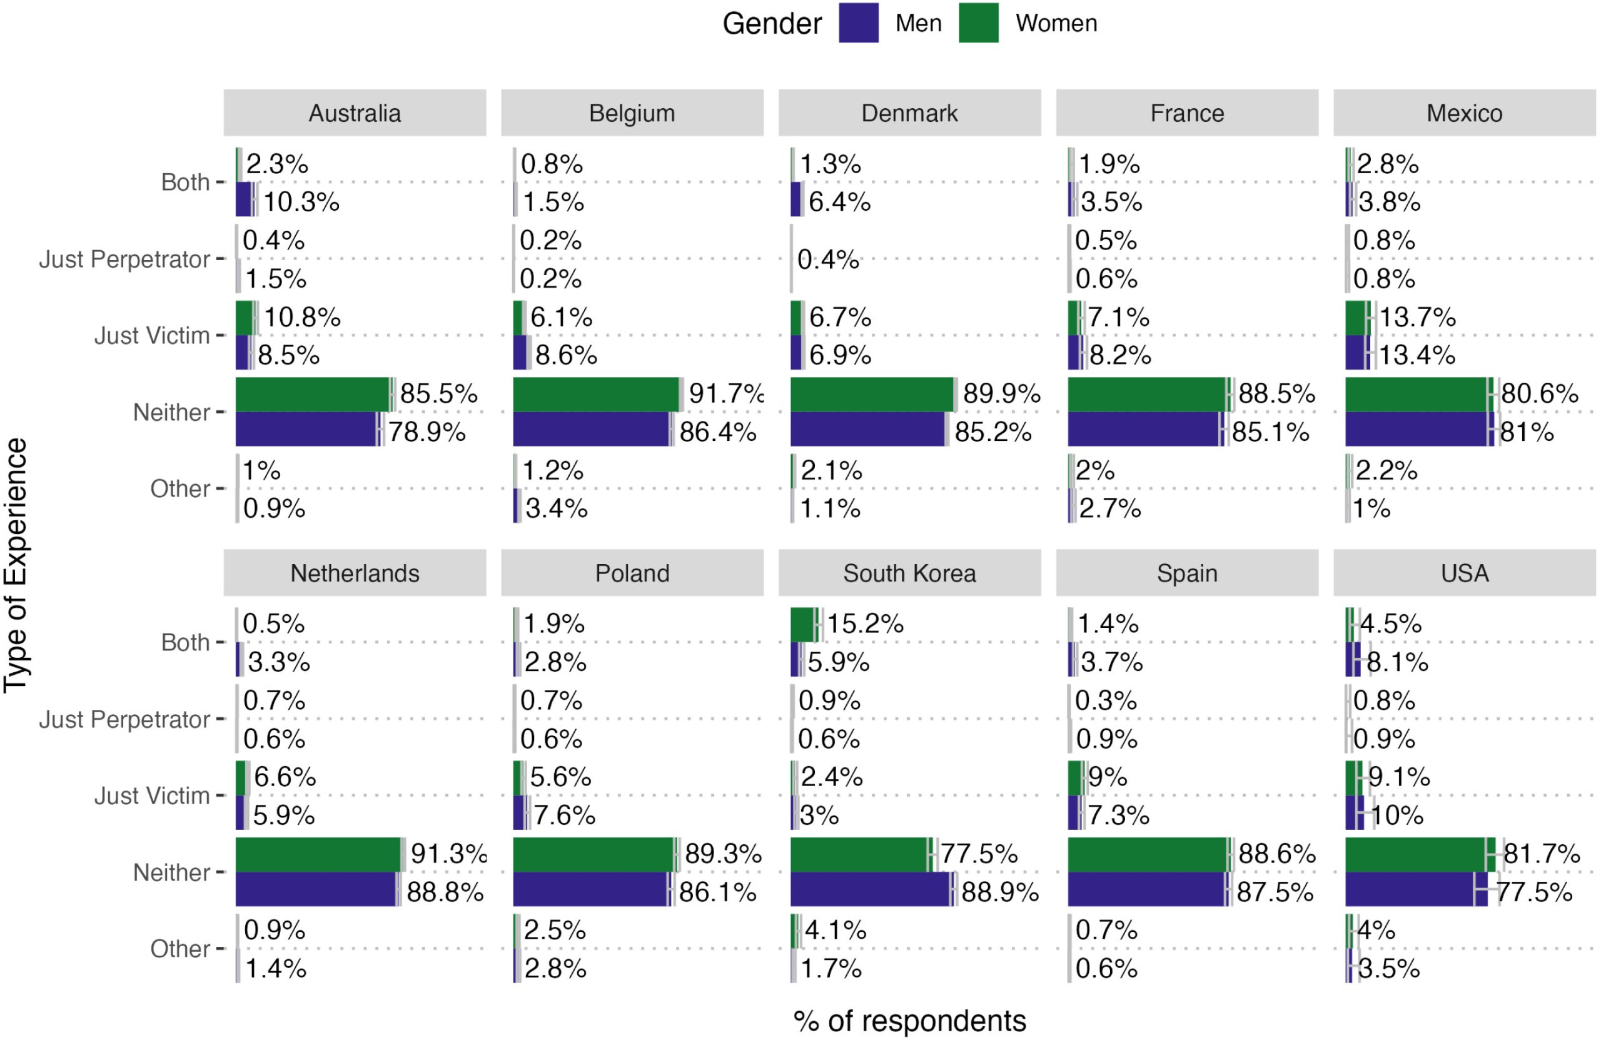Click the 15.2% value label in South Korea
The height and width of the screenshot is (1040, 1601).
[x=865, y=623]
